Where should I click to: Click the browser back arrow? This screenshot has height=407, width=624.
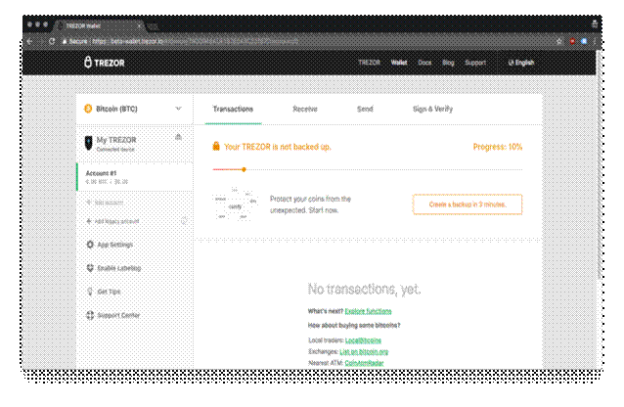pyautogui.click(x=30, y=41)
